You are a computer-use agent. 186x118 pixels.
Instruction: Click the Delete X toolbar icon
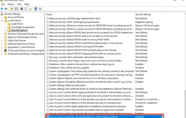[22, 9]
